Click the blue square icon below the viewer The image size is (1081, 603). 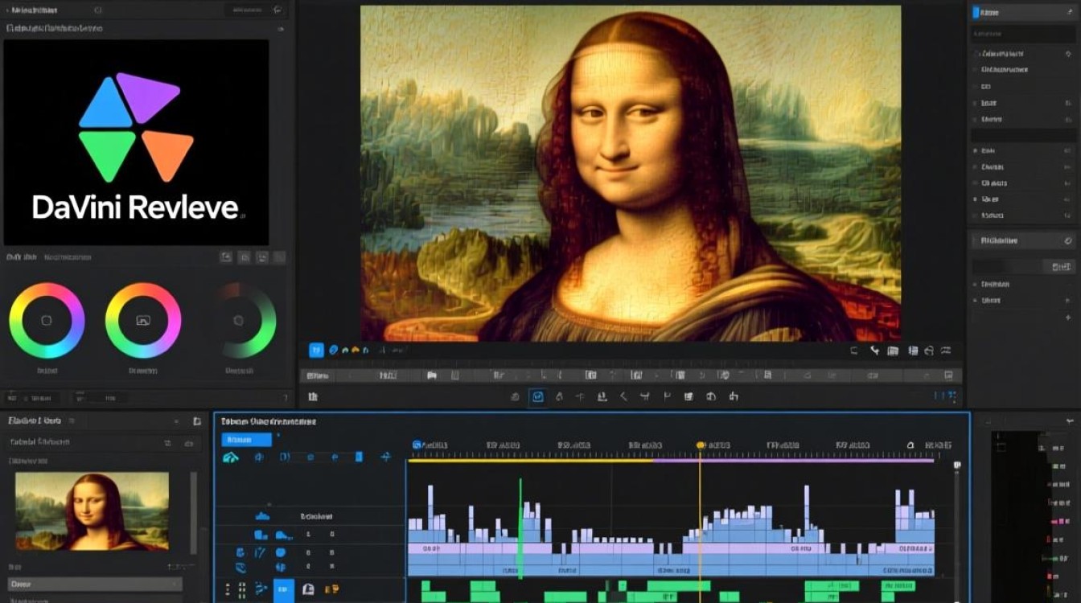[x=316, y=350]
